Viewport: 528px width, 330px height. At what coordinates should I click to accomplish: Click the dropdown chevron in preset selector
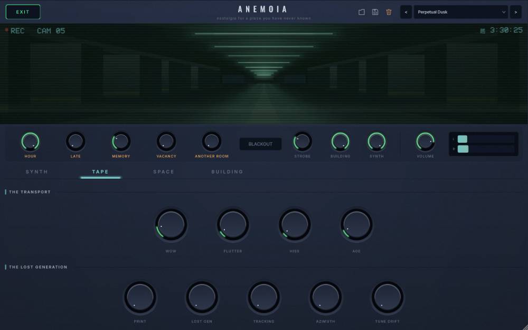503,12
